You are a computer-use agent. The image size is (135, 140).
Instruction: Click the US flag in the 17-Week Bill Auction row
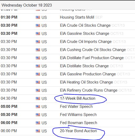pyautogui.click(x=38, y=98)
